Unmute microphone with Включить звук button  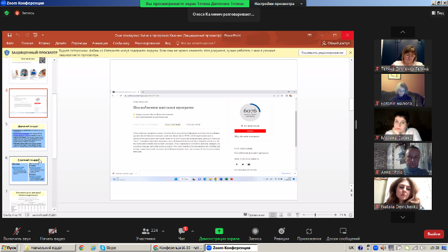coord(16,231)
